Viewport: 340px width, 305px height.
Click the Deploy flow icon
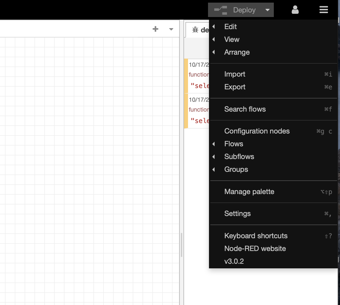220,10
